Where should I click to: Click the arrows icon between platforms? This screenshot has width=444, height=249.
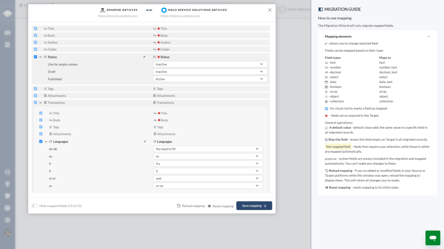click(x=149, y=10)
